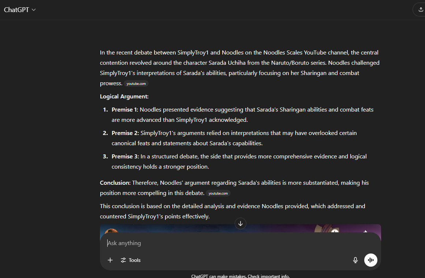The width and height of the screenshot is (425, 278).
Task: Click the channel avatar on the video preview
Action: (111, 231)
